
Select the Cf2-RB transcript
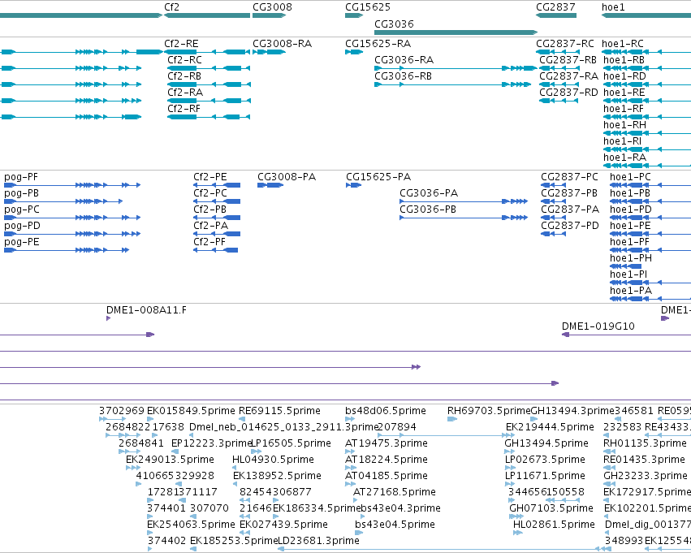click(209, 84)
